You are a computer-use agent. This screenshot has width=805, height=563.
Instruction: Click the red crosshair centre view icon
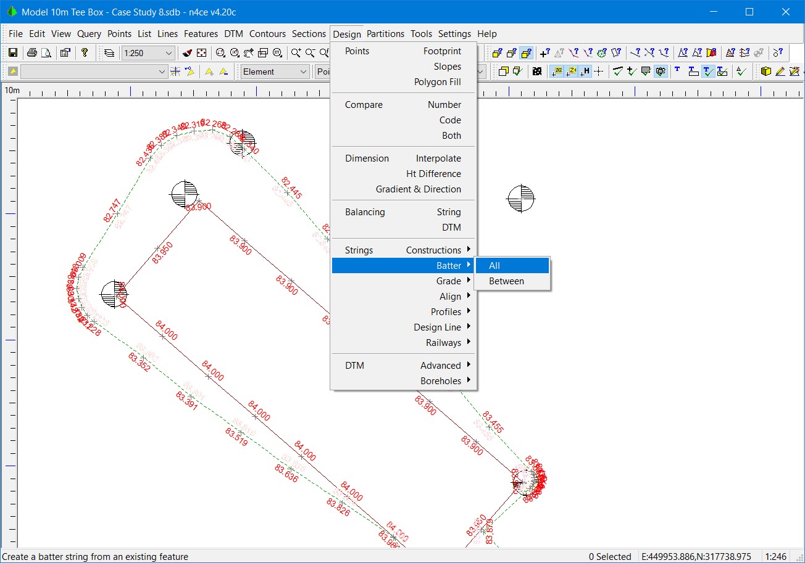[x=201, y=53]
